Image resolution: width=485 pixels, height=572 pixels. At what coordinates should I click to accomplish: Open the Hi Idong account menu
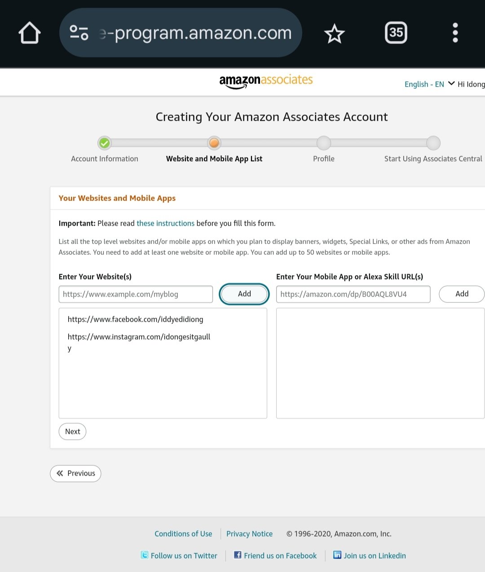(471, 84)
